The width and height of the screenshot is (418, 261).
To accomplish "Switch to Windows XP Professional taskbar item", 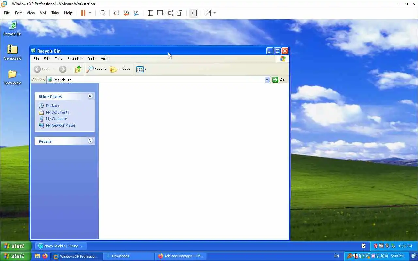I will click(x=77, y=256).
